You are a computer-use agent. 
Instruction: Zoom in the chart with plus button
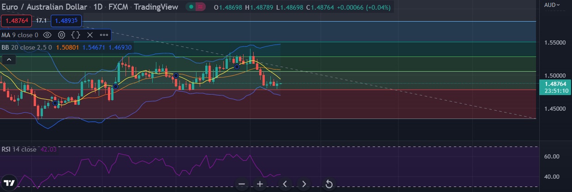coord(260,184)
